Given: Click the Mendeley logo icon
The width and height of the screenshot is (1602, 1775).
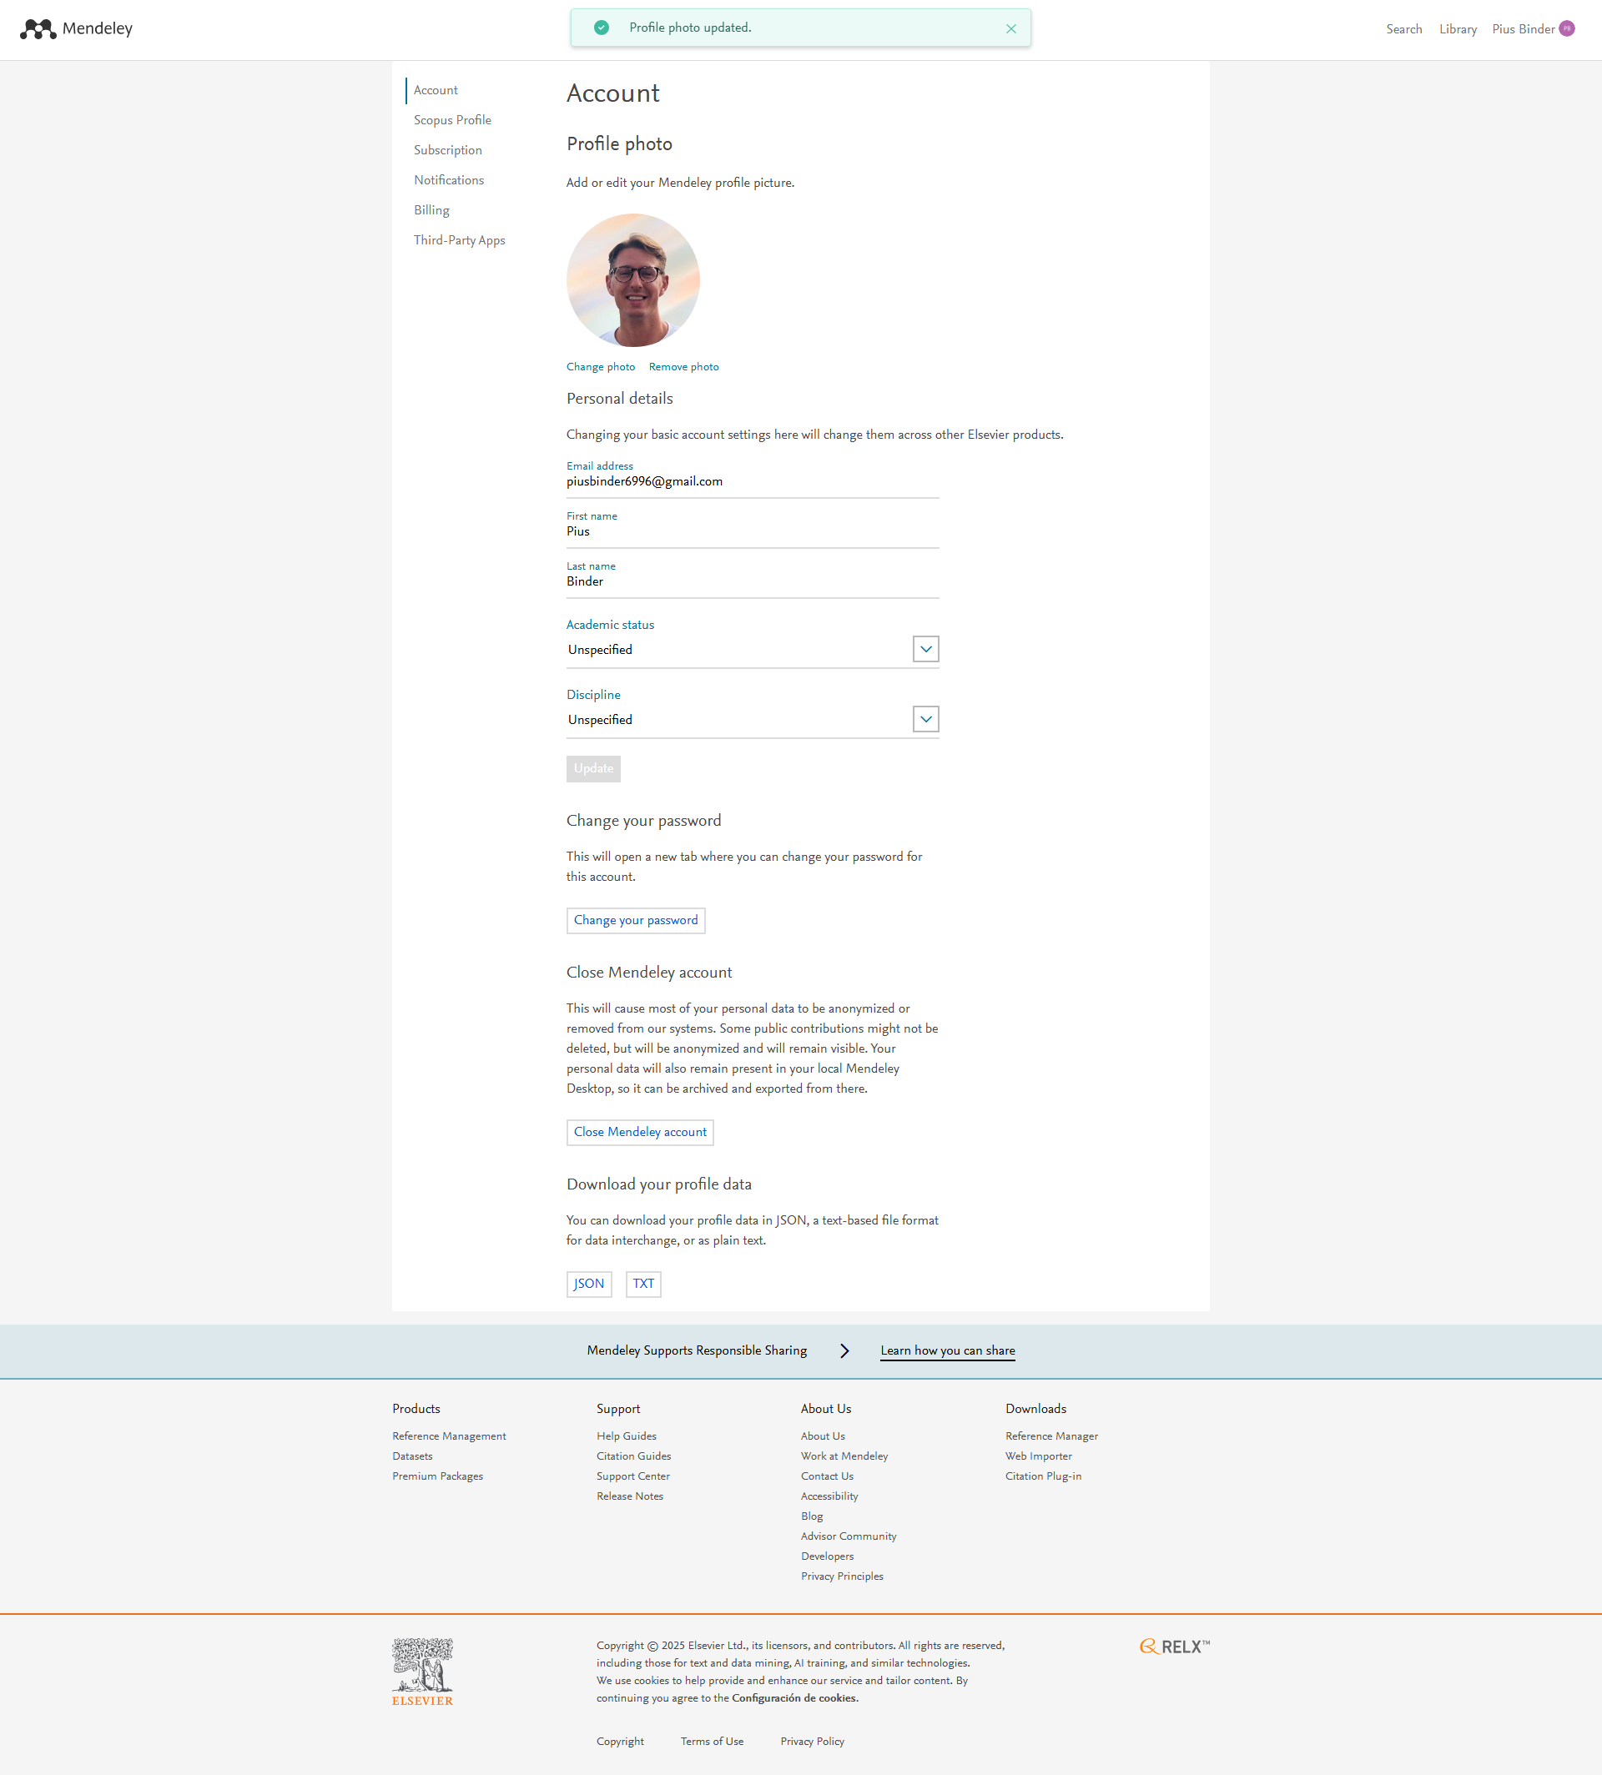Looking at the screenshot, I should pos(38,29).
